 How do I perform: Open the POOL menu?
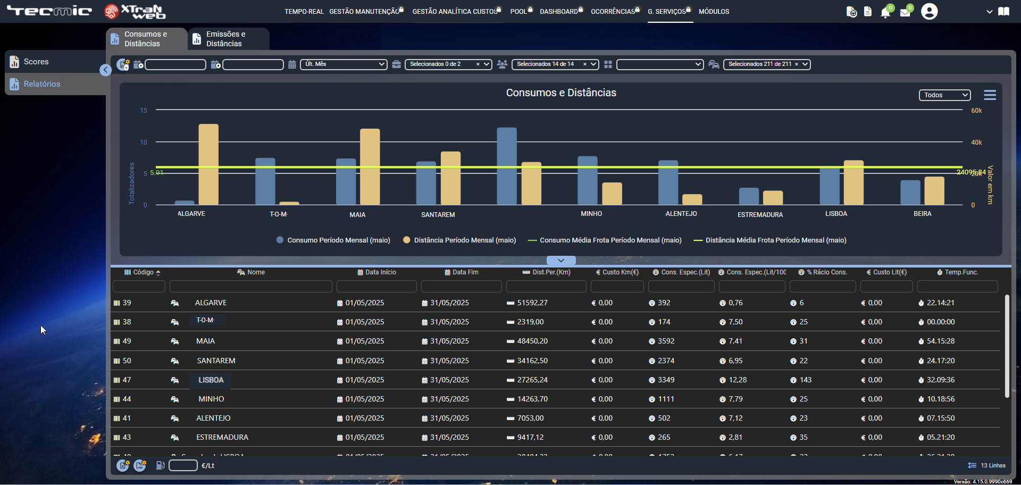521,11
